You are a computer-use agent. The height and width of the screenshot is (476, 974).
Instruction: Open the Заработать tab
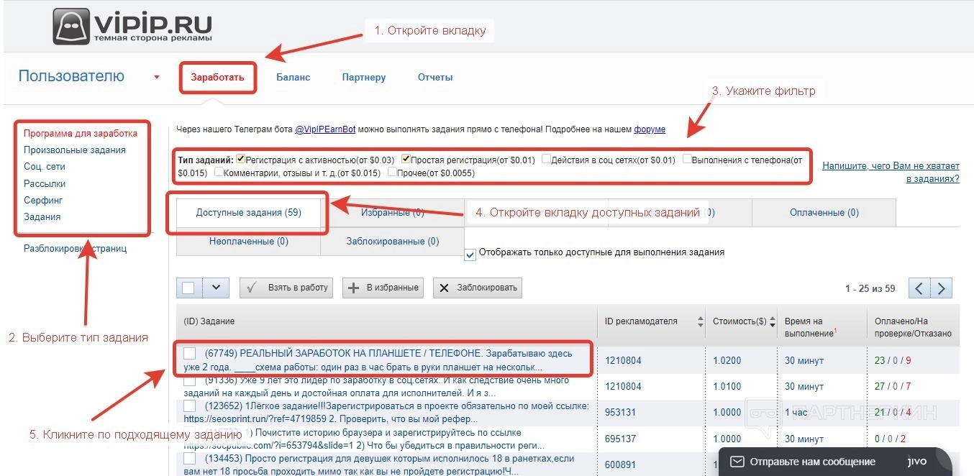(217, 77)
